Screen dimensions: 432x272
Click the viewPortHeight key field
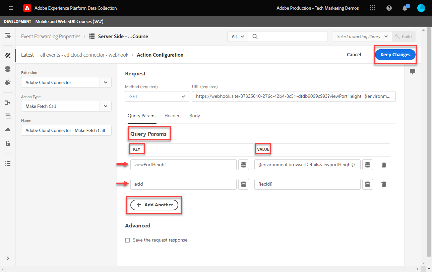pyautogui.click(x=183, y=165)
